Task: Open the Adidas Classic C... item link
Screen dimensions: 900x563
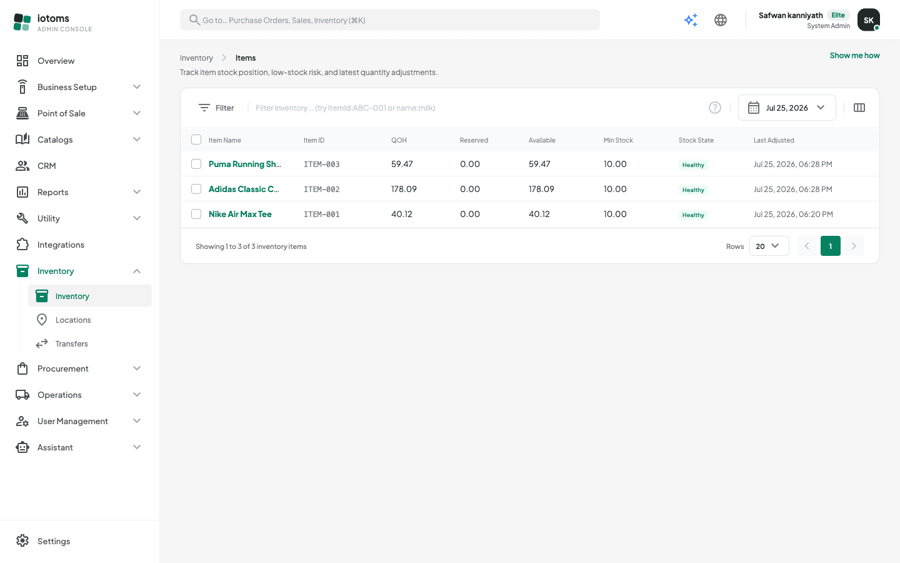Action: pyautogui.click(x=244, y=189)
